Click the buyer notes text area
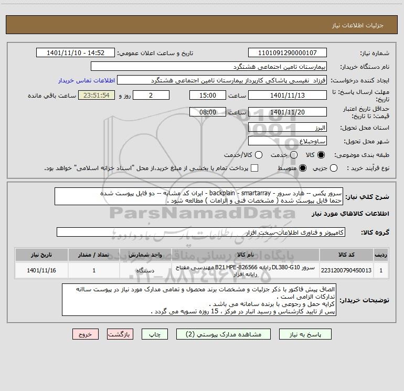Viewport: 404px width, 391px height. click(x=199, y=300)
